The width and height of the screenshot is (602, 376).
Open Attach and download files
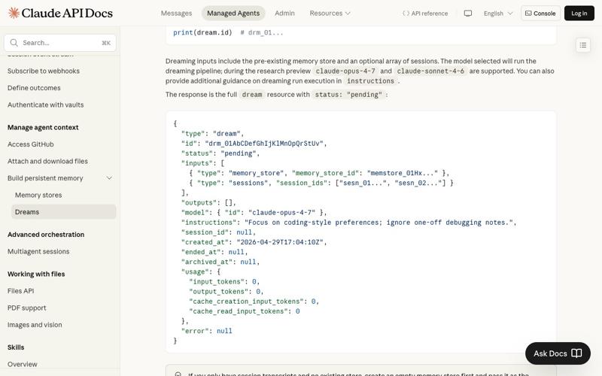coord(47,161)
